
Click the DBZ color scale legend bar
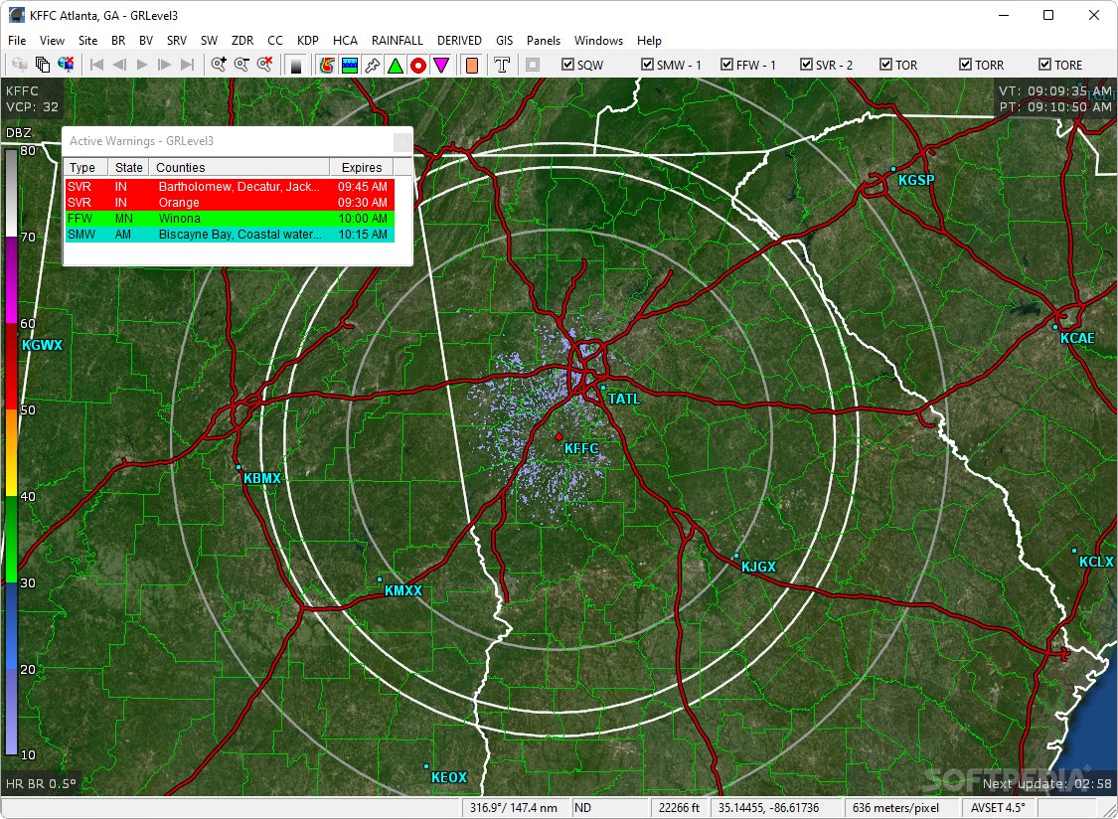coord(11,452)
